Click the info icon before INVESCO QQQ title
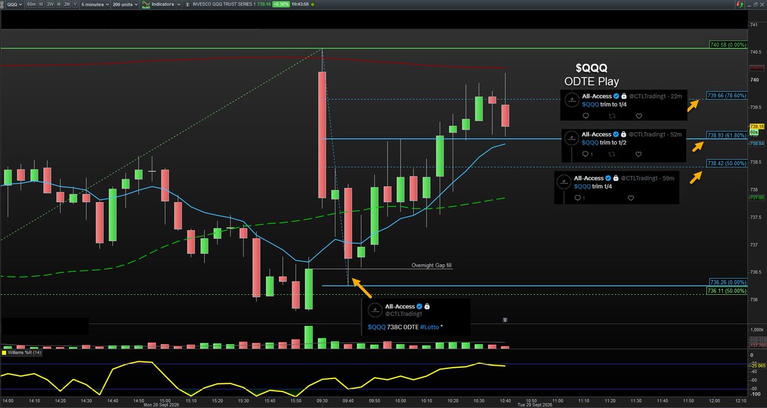The image size is (767, 408). (x=187, y=4)
